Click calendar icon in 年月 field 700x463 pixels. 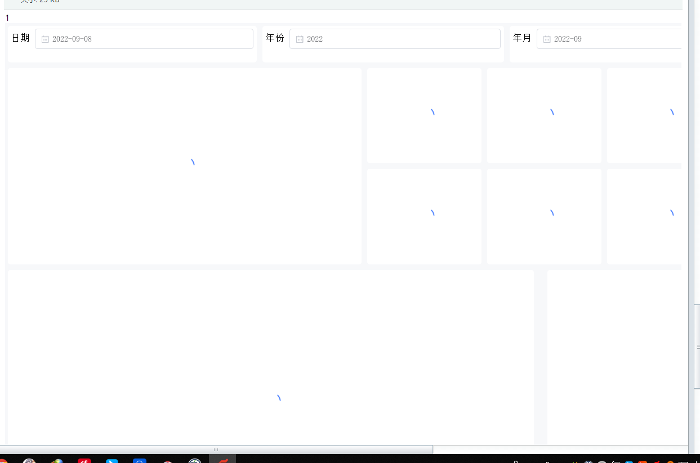tap(547, 39)
